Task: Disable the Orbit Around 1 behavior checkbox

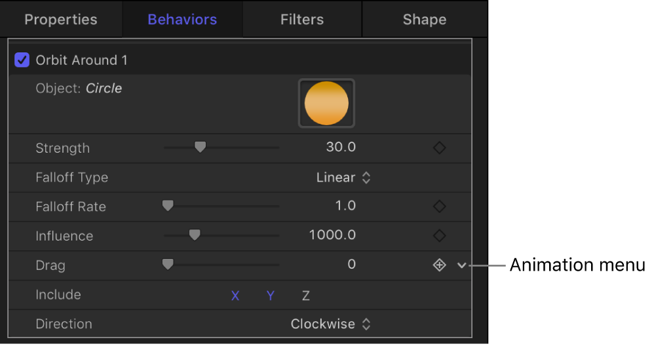Action: coord(22,60)
